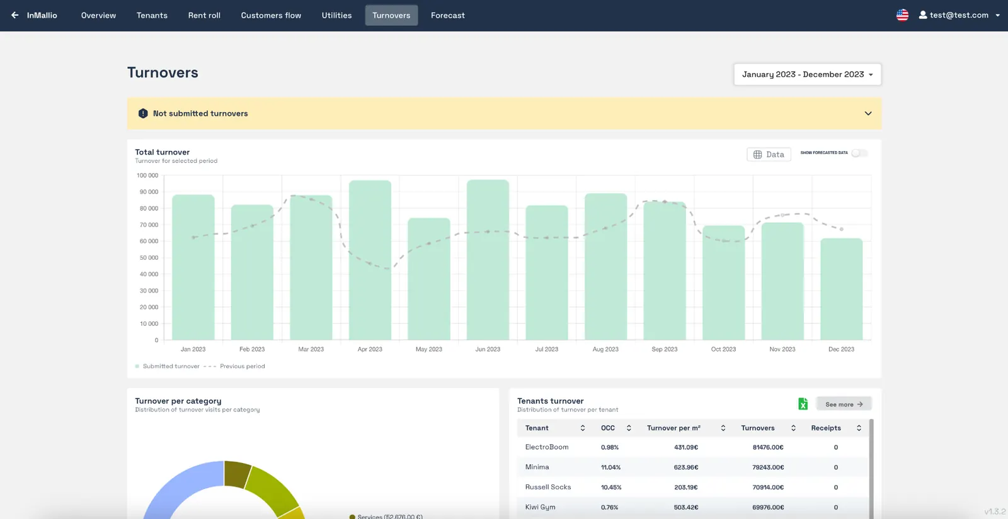Click the Total turnover chart title
Viewport: 1008px width, 519px height.
(163, 152)
